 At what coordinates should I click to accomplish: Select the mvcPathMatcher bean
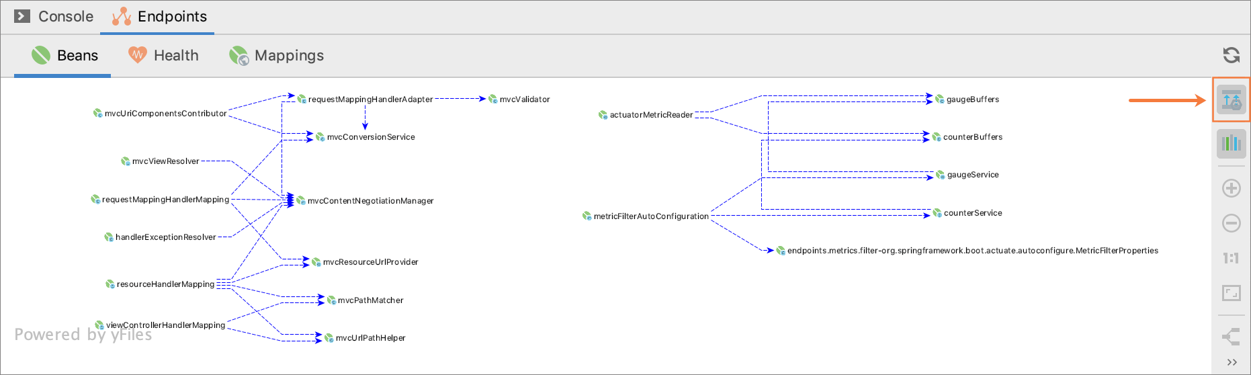tap(365, 300)
